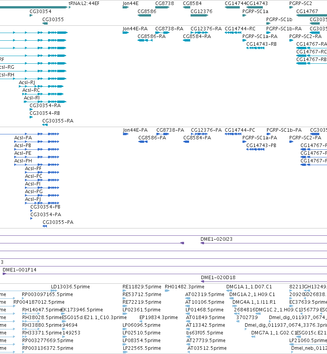Image resolution: width=327 pixels, height=354 pixels.
Task: Open the PGRP-SC1a-PA protein label
Action: [x=260, y=138]
